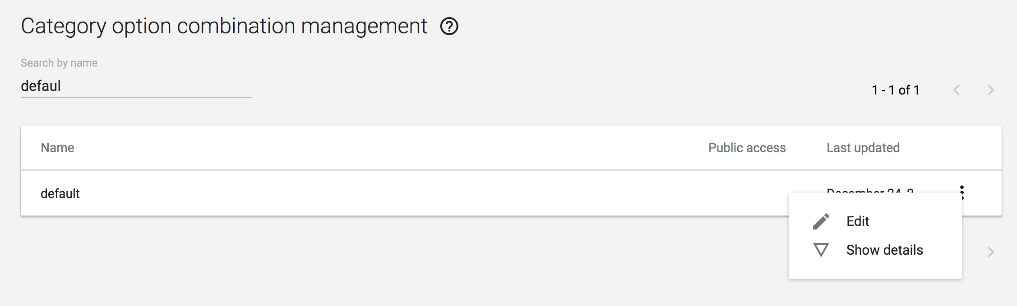Select Show details in the context menu
The width and height of the screenshot is (1017, 306).
click(884, 250)
